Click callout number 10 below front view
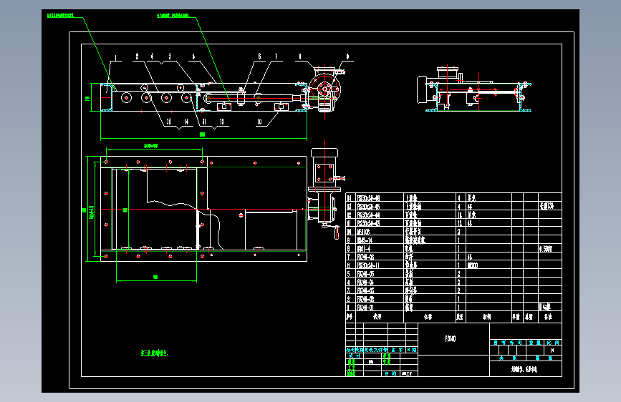The height and width of the screenshot is (402, 621). coord(259,122)
